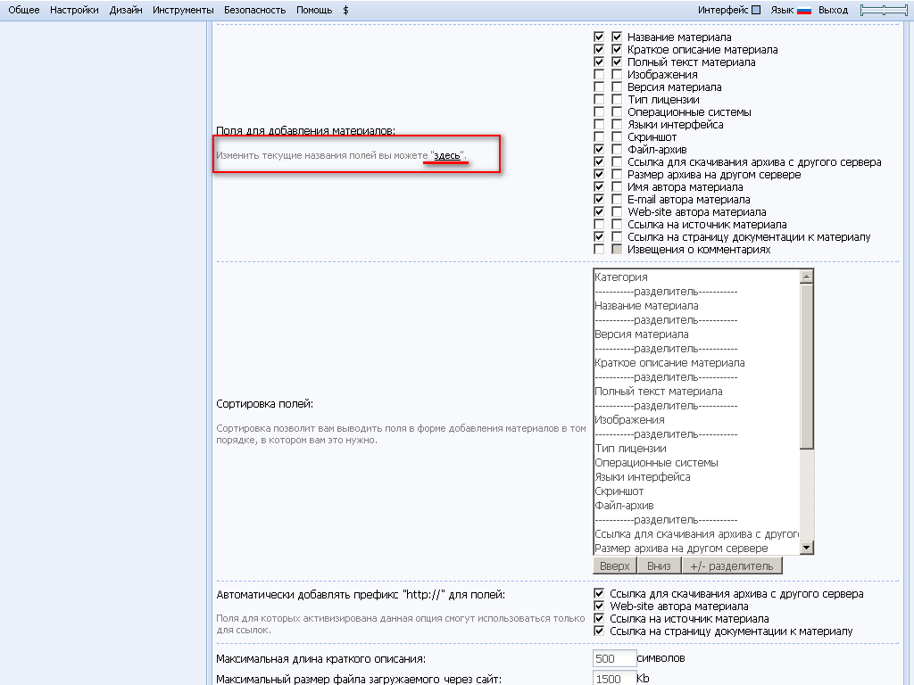Image resolution: width=914 pixels, height=685 pixels.
Task: Enable first checkbox for Ссылка на источник материала
Action: pos(599,224)
